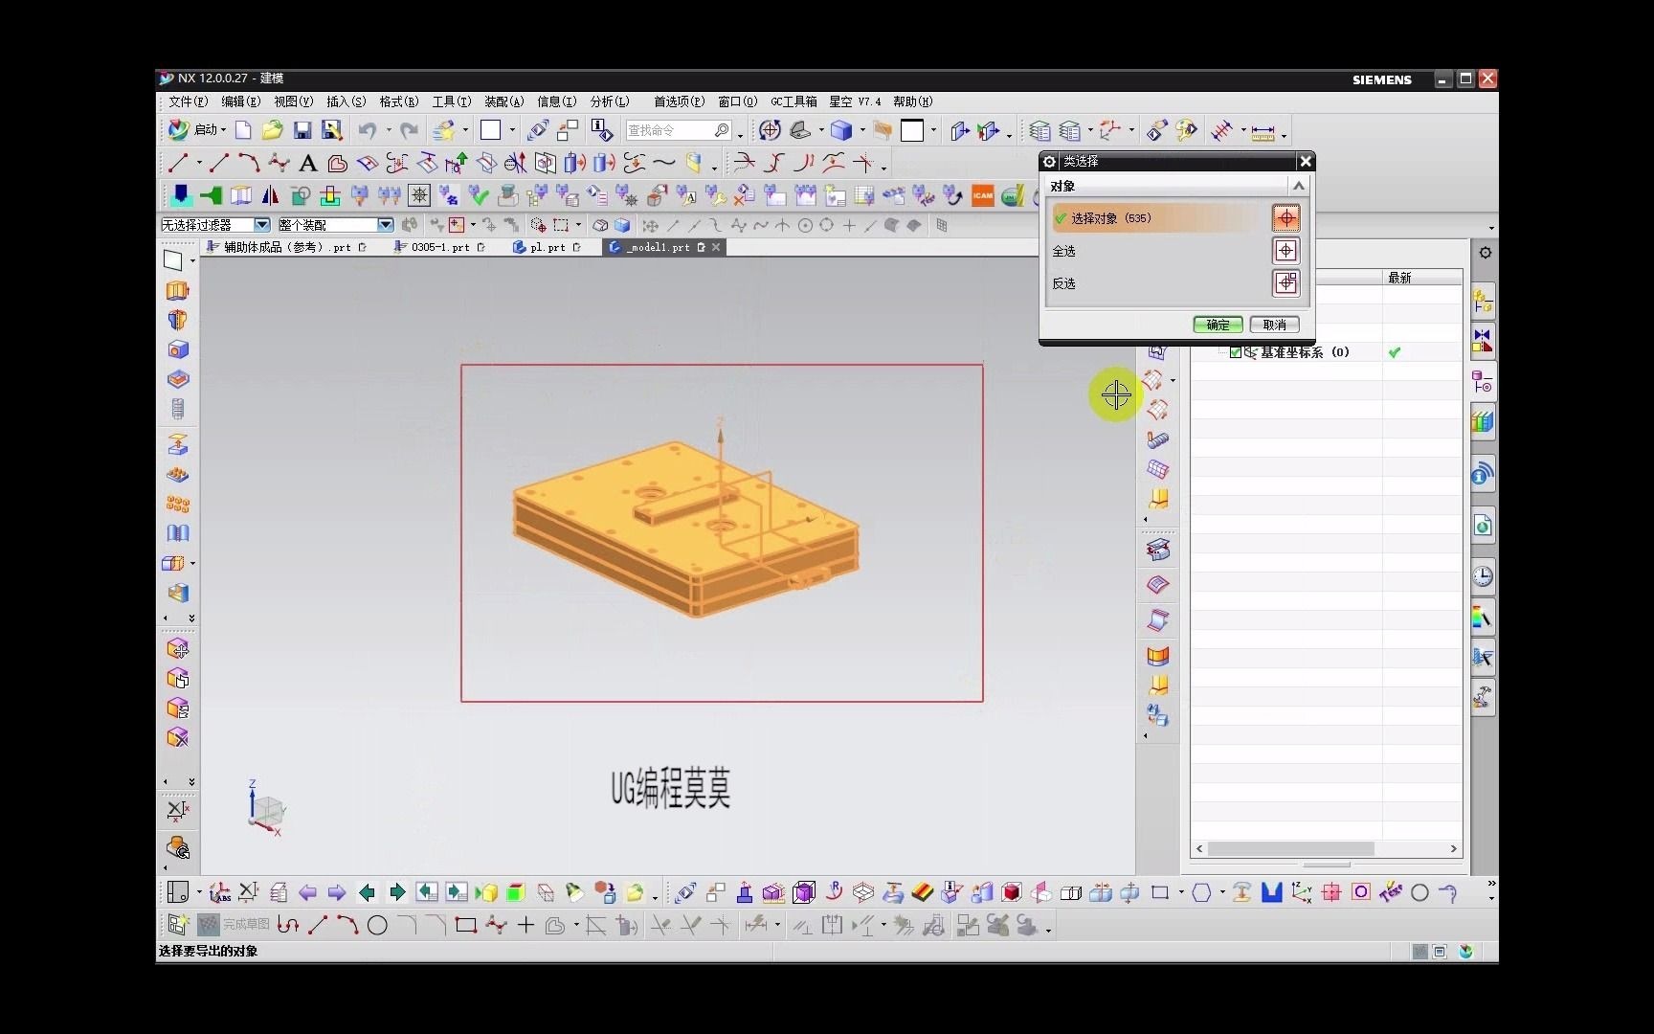Select the rectangle sketch tool
The height and width of the screenshot is (1034, 1654).
pyautogui.click(x=466, y=925)
